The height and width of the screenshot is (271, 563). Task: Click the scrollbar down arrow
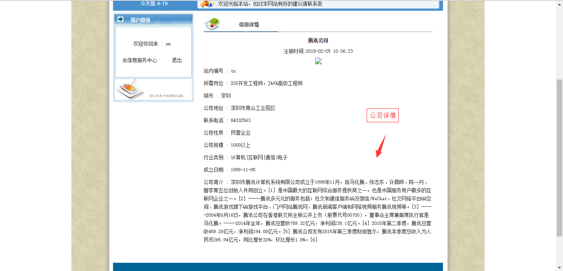click(559, 268)
